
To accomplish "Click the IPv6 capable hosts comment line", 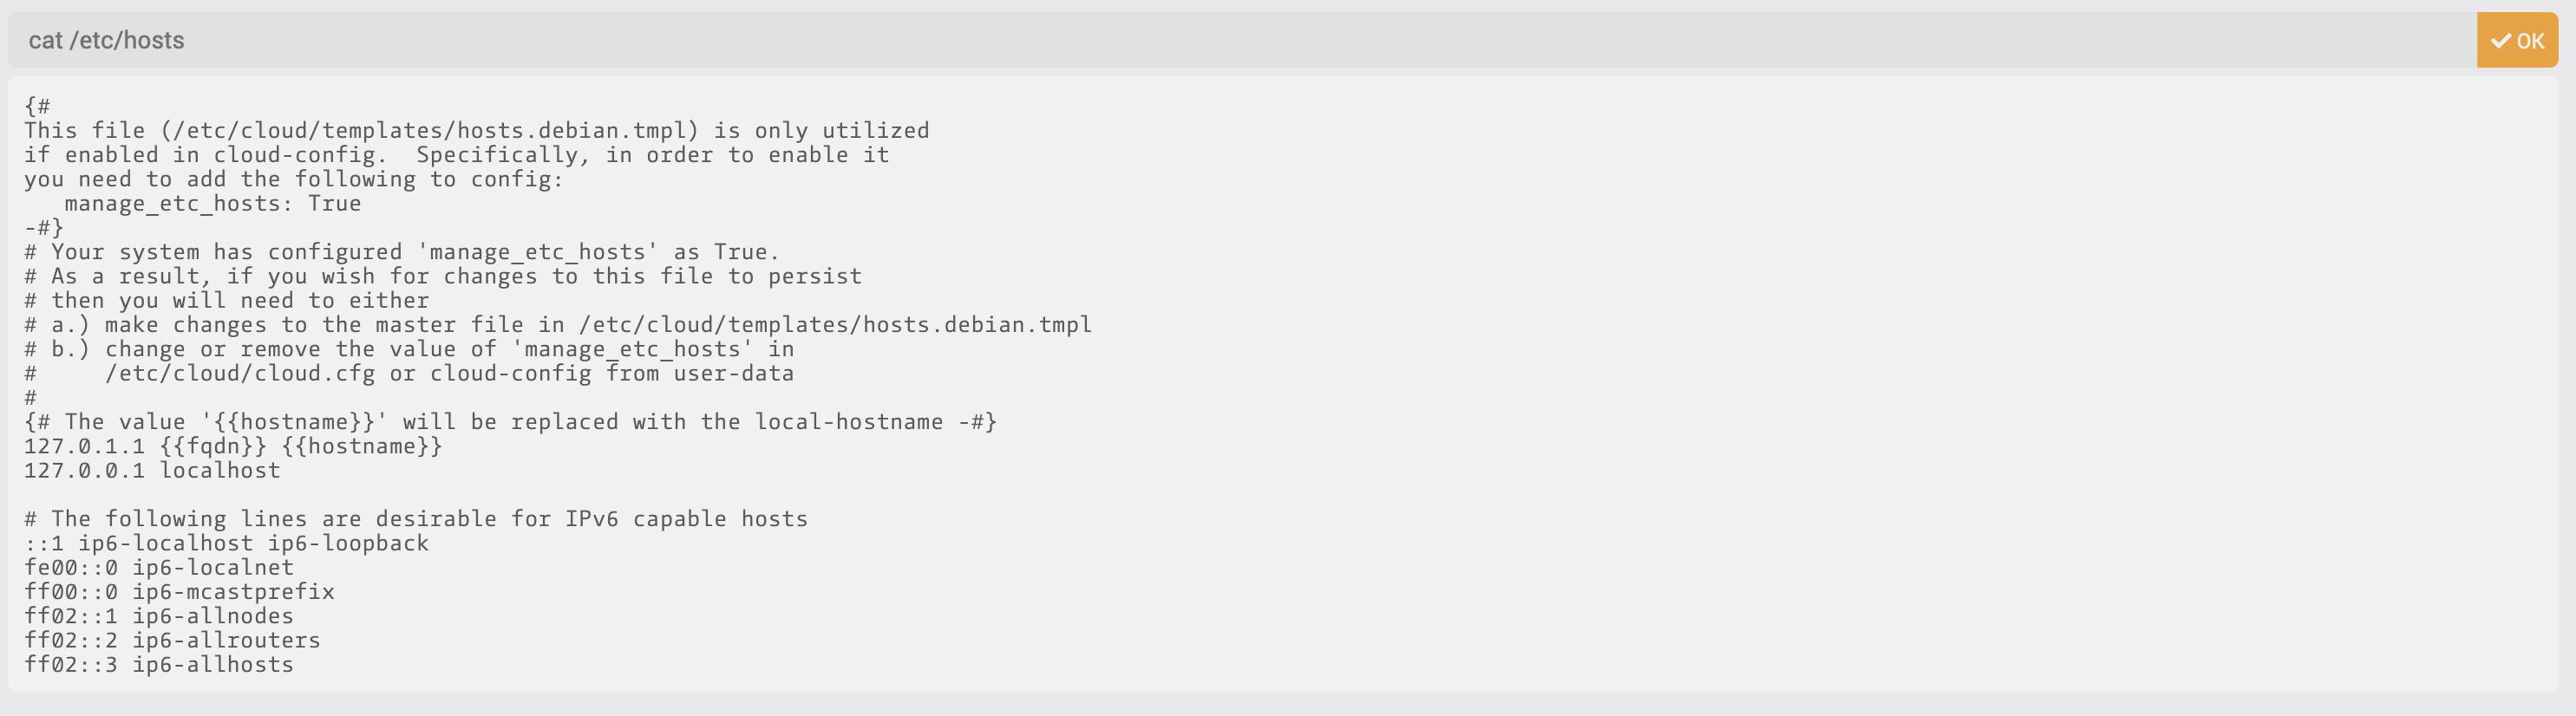I will point(416,519).
